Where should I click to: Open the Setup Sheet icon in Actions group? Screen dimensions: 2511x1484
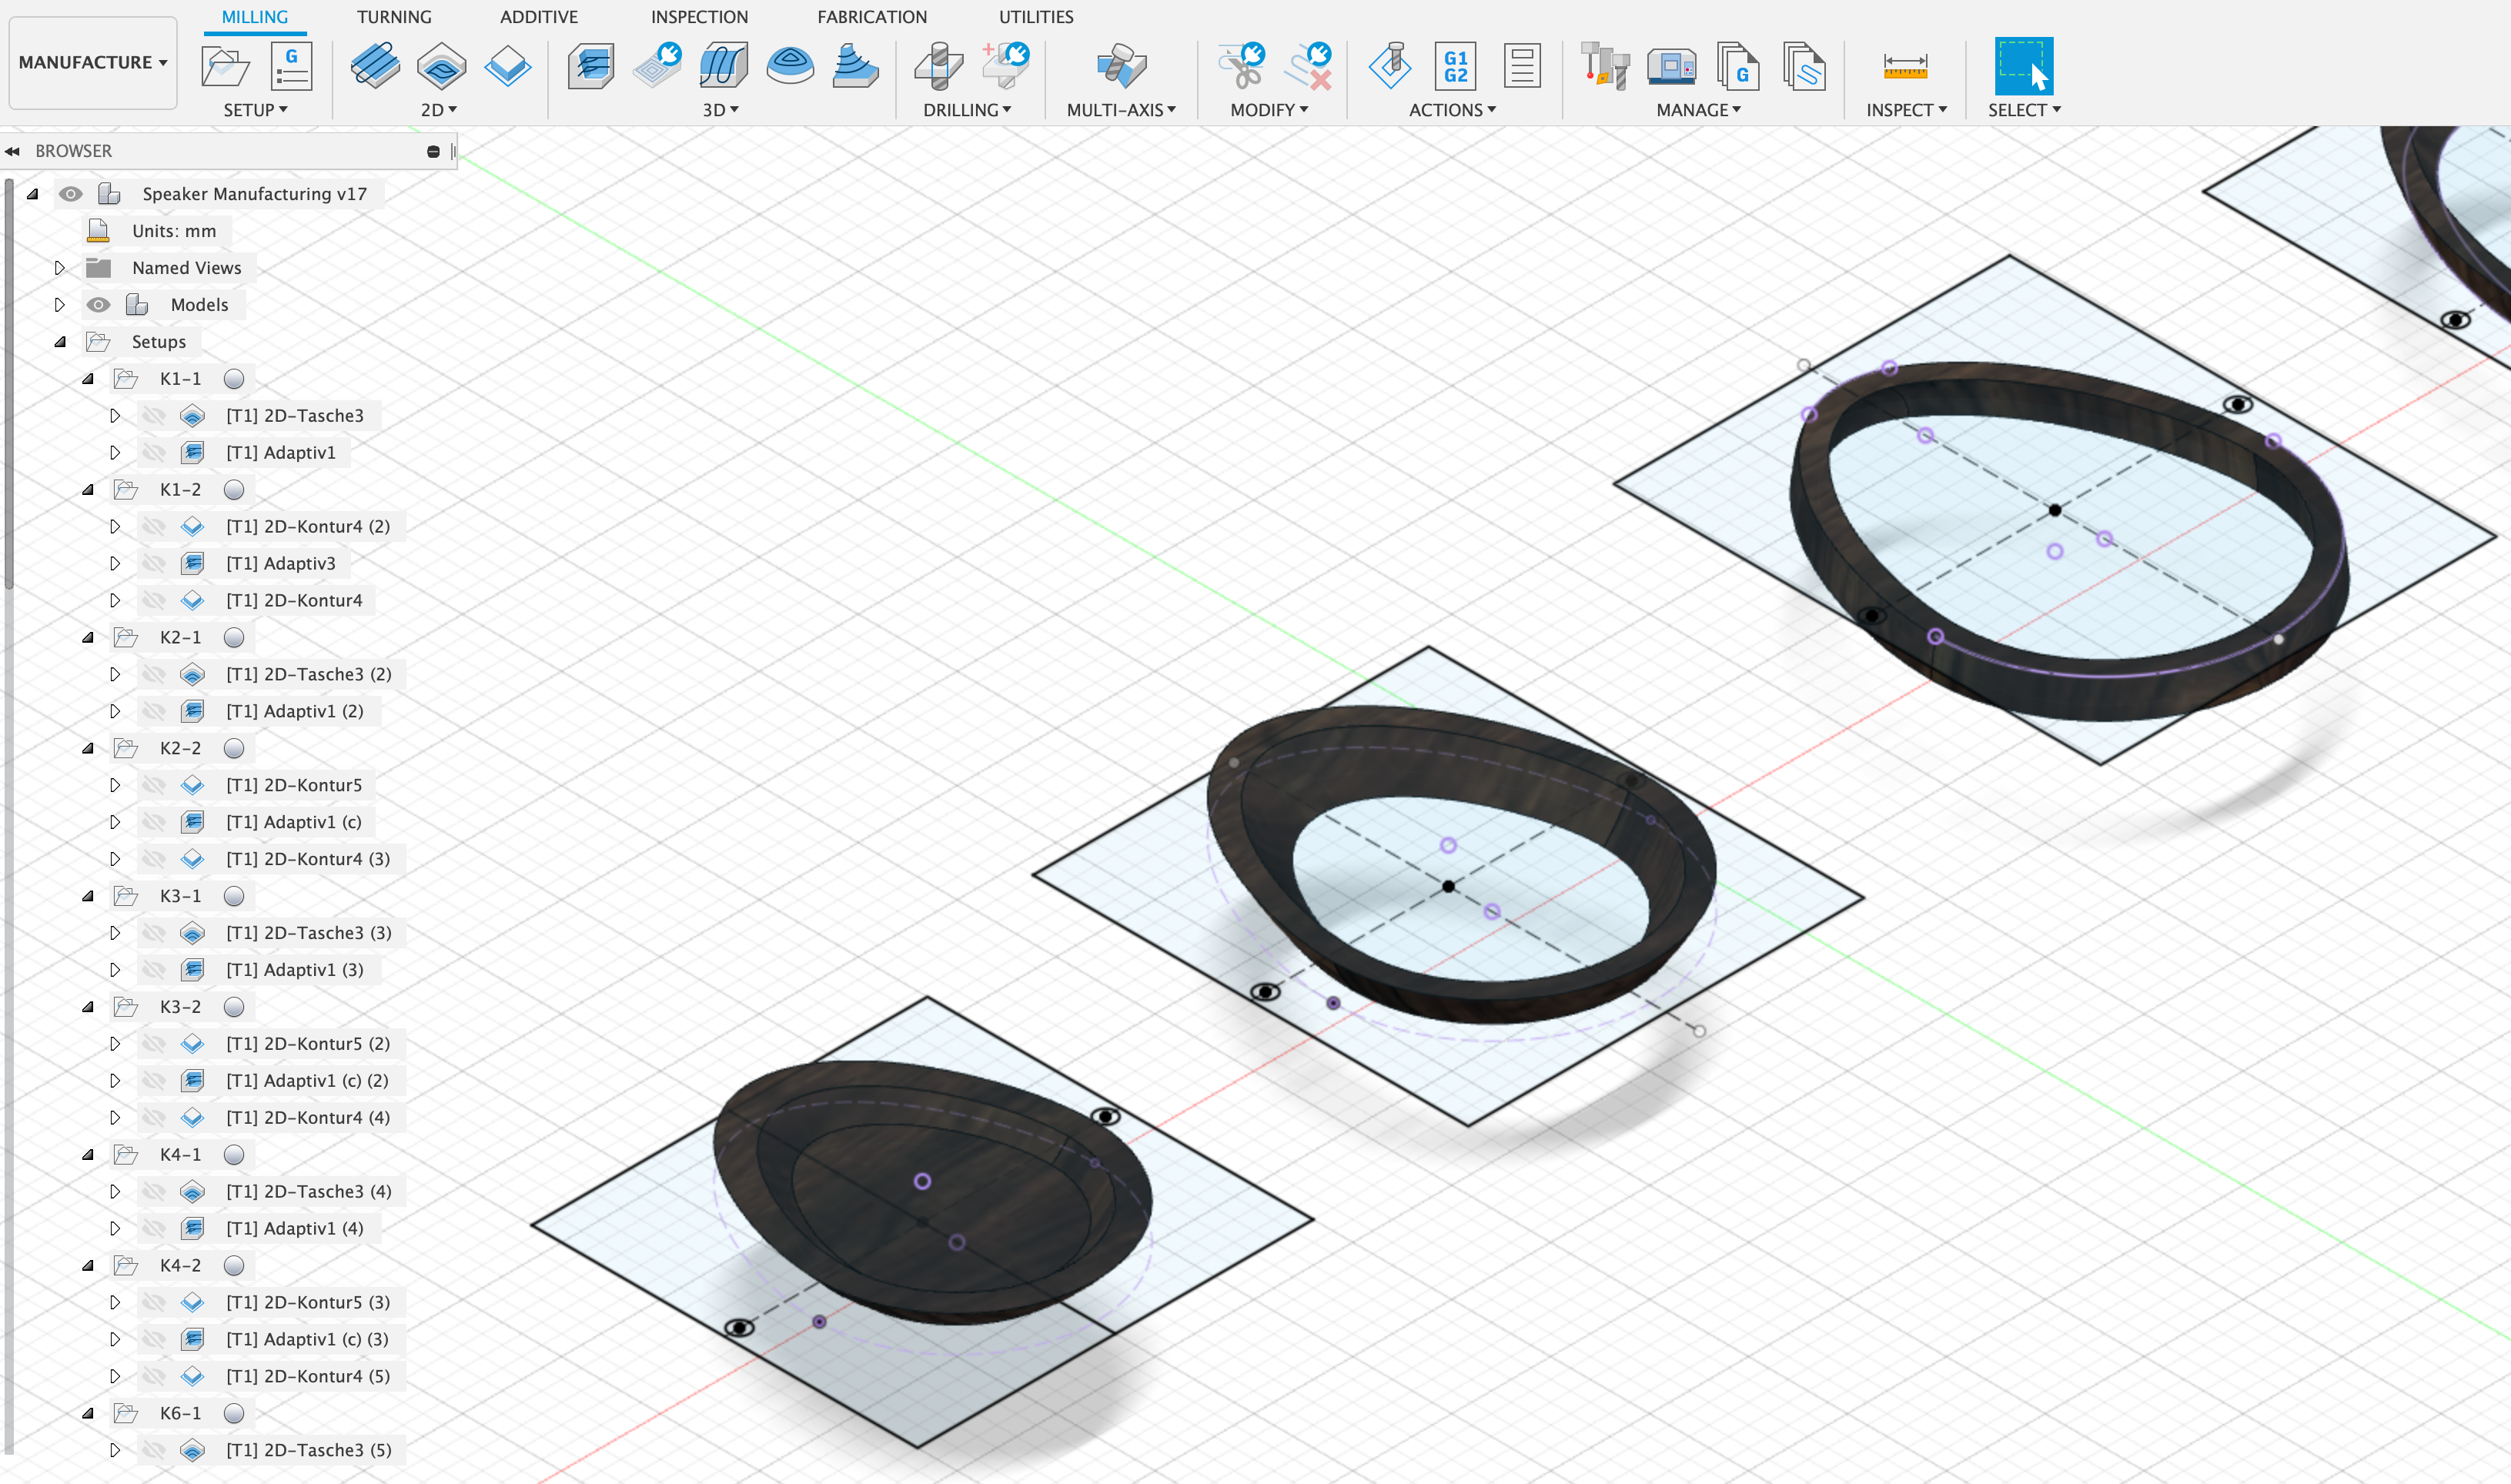pyautogui.click(x=1521, y=68)
